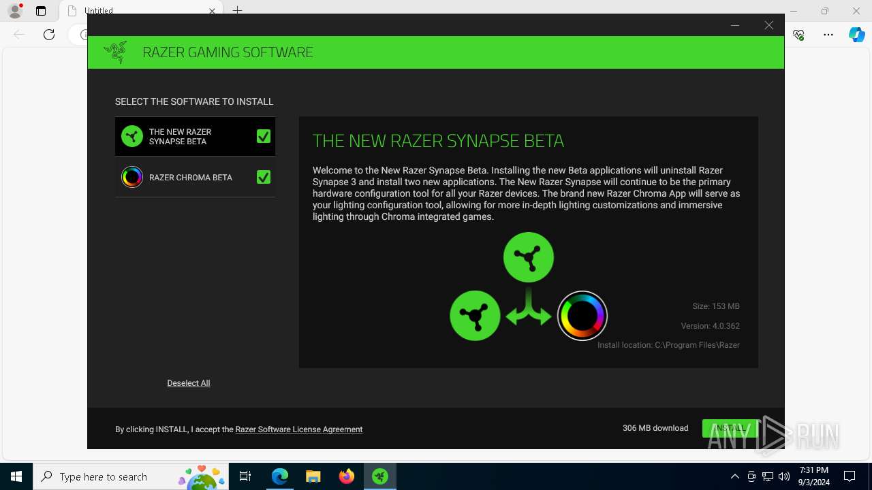Open a new Edge tab

tap(238, 10)
